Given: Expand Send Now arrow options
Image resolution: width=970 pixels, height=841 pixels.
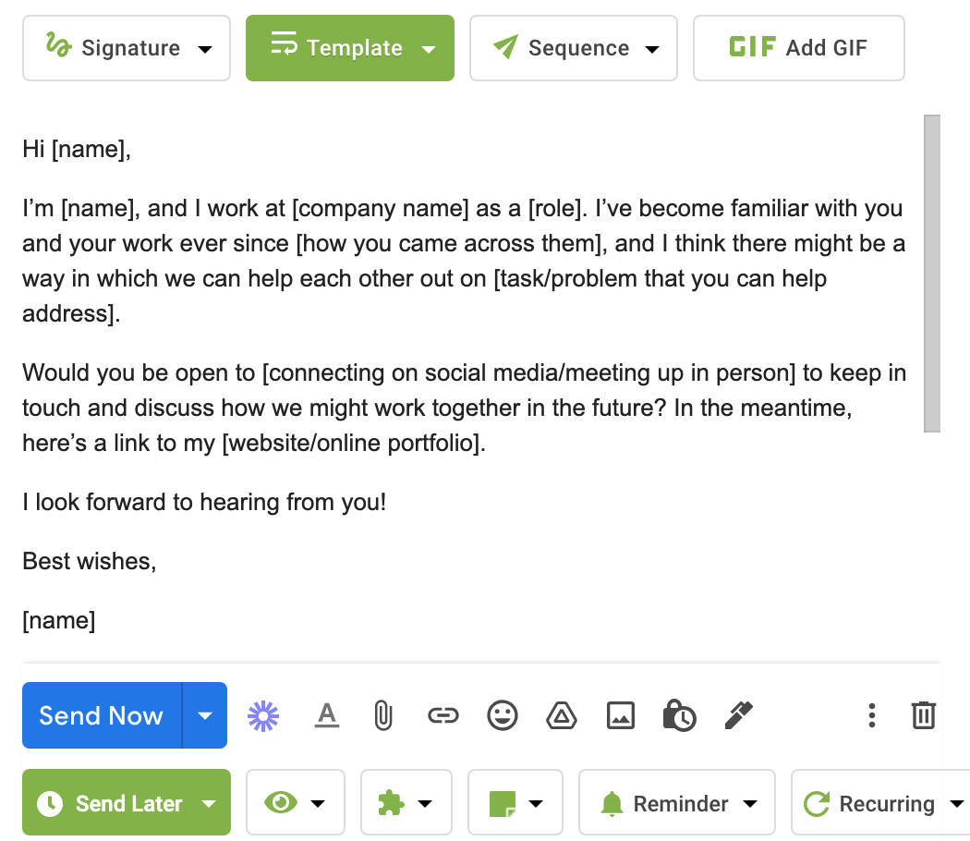Looking at the screenshot, I should point(205,715).
